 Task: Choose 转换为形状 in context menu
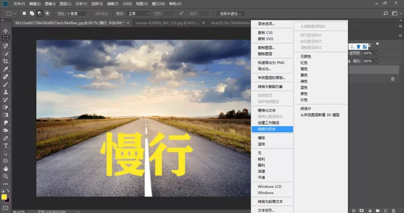(272, 129)
